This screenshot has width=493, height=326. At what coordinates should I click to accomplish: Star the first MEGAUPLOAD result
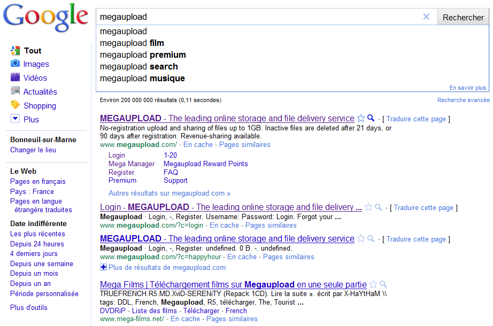click(x=361, y=118)
